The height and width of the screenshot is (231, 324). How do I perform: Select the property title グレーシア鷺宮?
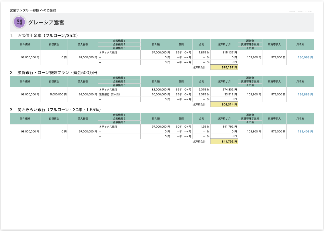[46, 22]
